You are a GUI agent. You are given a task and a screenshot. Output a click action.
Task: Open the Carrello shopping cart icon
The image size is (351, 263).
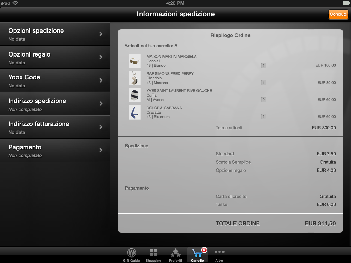(197, 253)
